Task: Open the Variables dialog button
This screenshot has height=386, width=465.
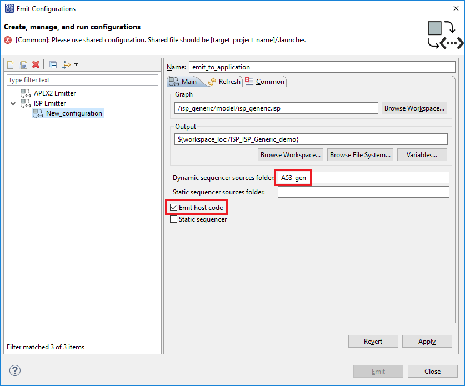Action: coord(422,155)
